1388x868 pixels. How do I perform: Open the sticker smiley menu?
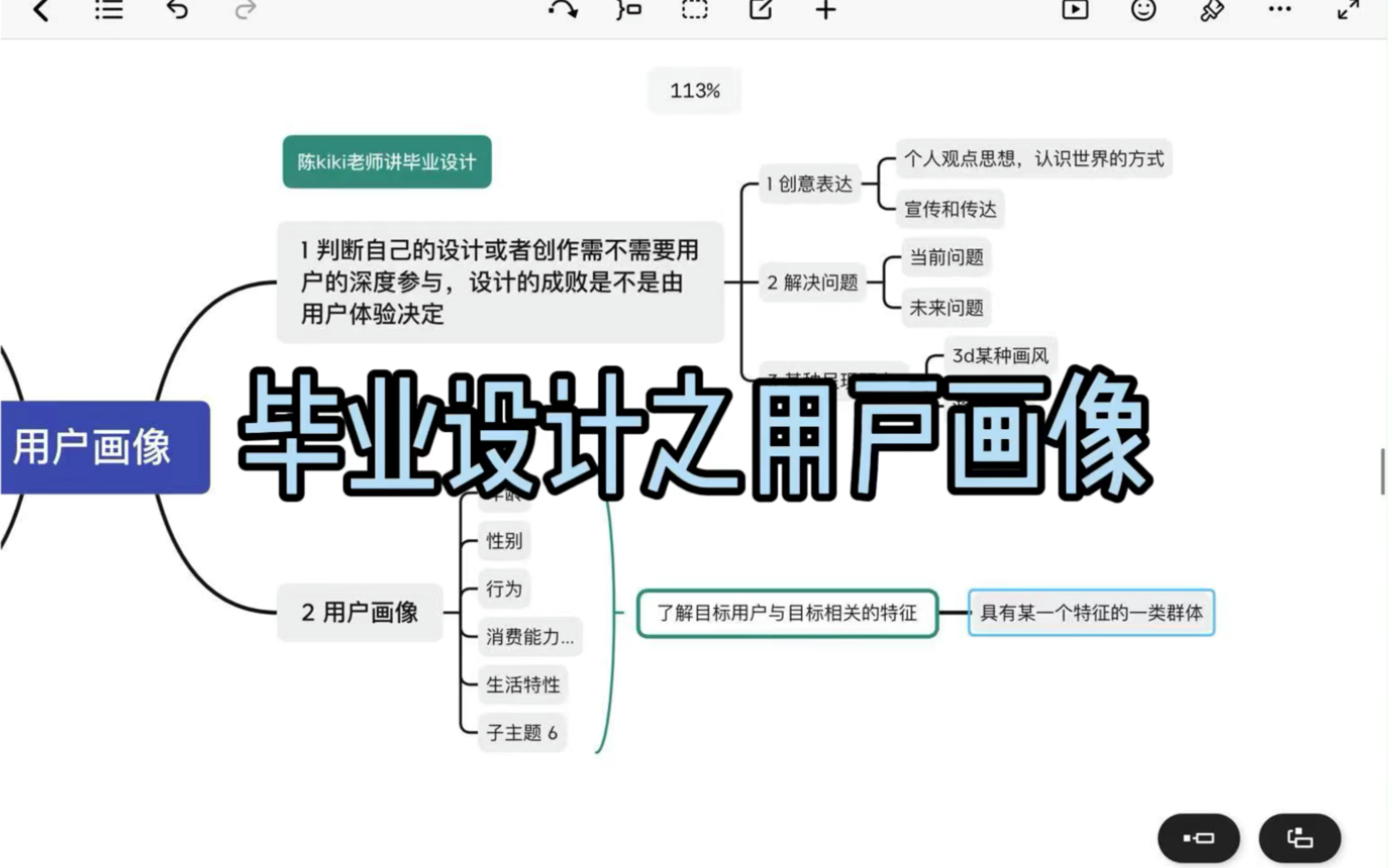click(1143, 11)
